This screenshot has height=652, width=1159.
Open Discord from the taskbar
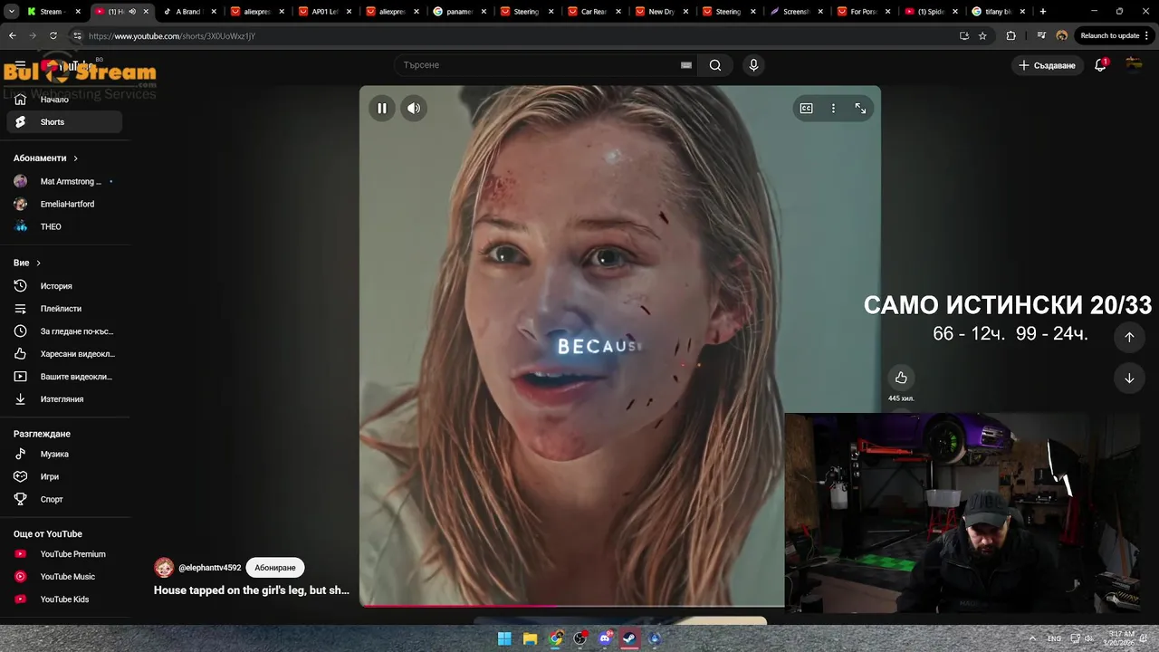pyautogui.click(x=606, y=638)
